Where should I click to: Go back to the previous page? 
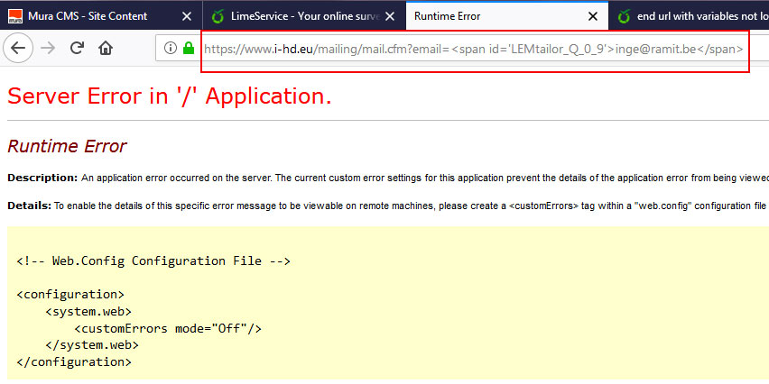click(x=20, y=48)
